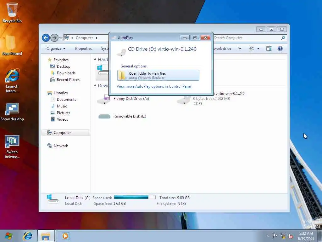Open the Documents library

pyautogui.click(x=66, y=100)
